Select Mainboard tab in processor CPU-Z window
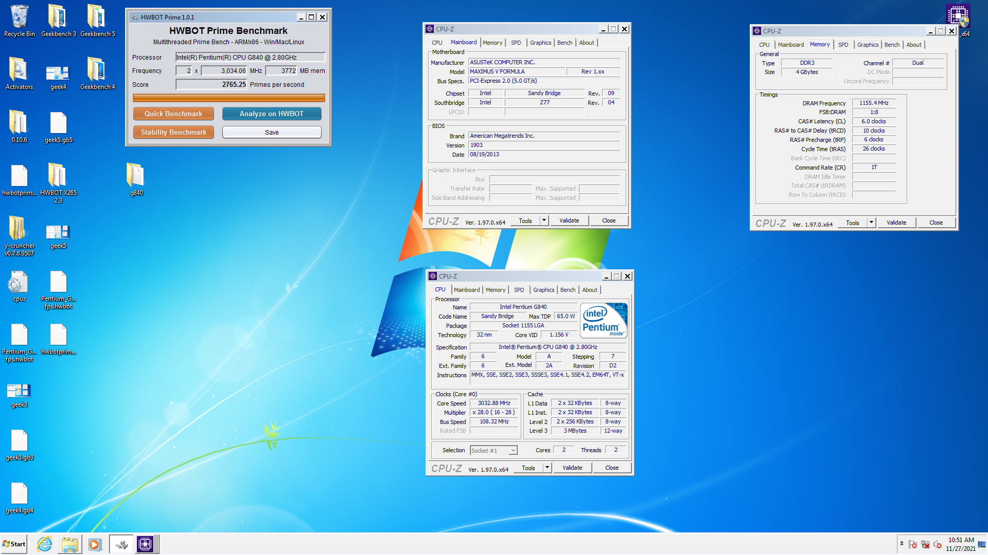988x555 pixels. pos(466,290)
